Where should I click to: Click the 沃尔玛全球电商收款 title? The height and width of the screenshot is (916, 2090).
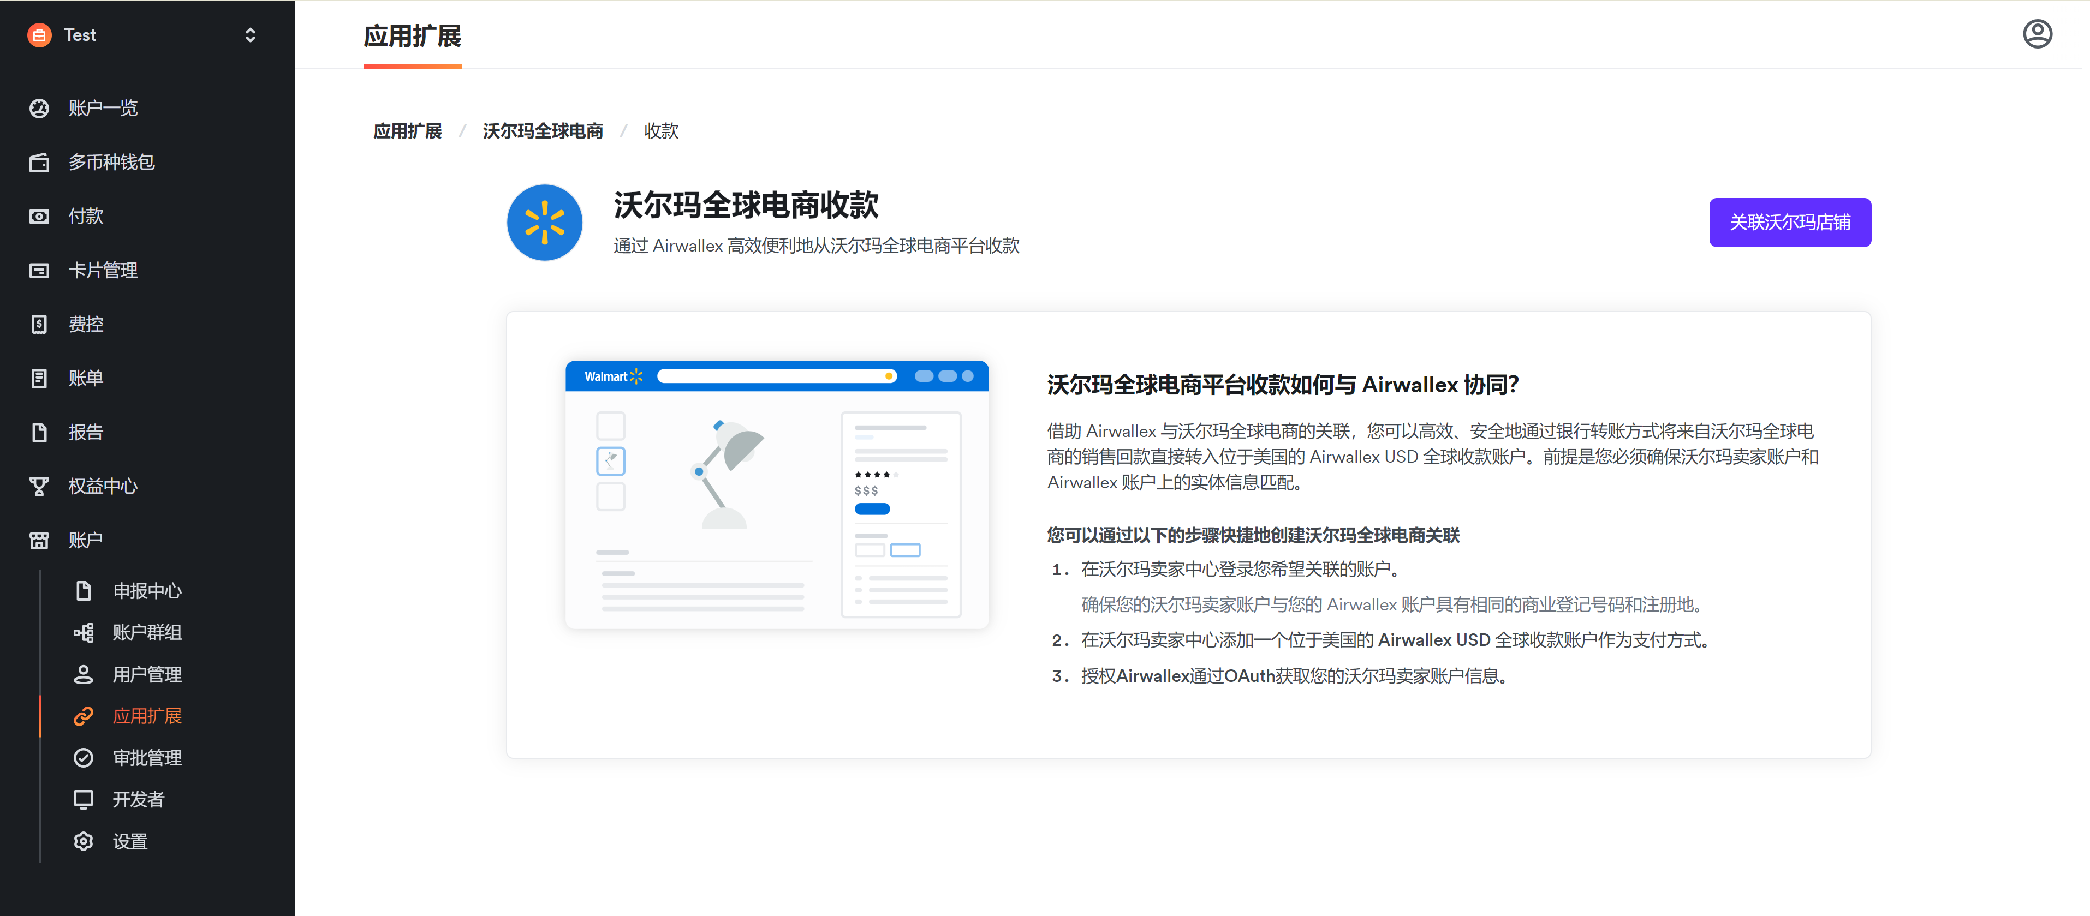coord(746,206)
